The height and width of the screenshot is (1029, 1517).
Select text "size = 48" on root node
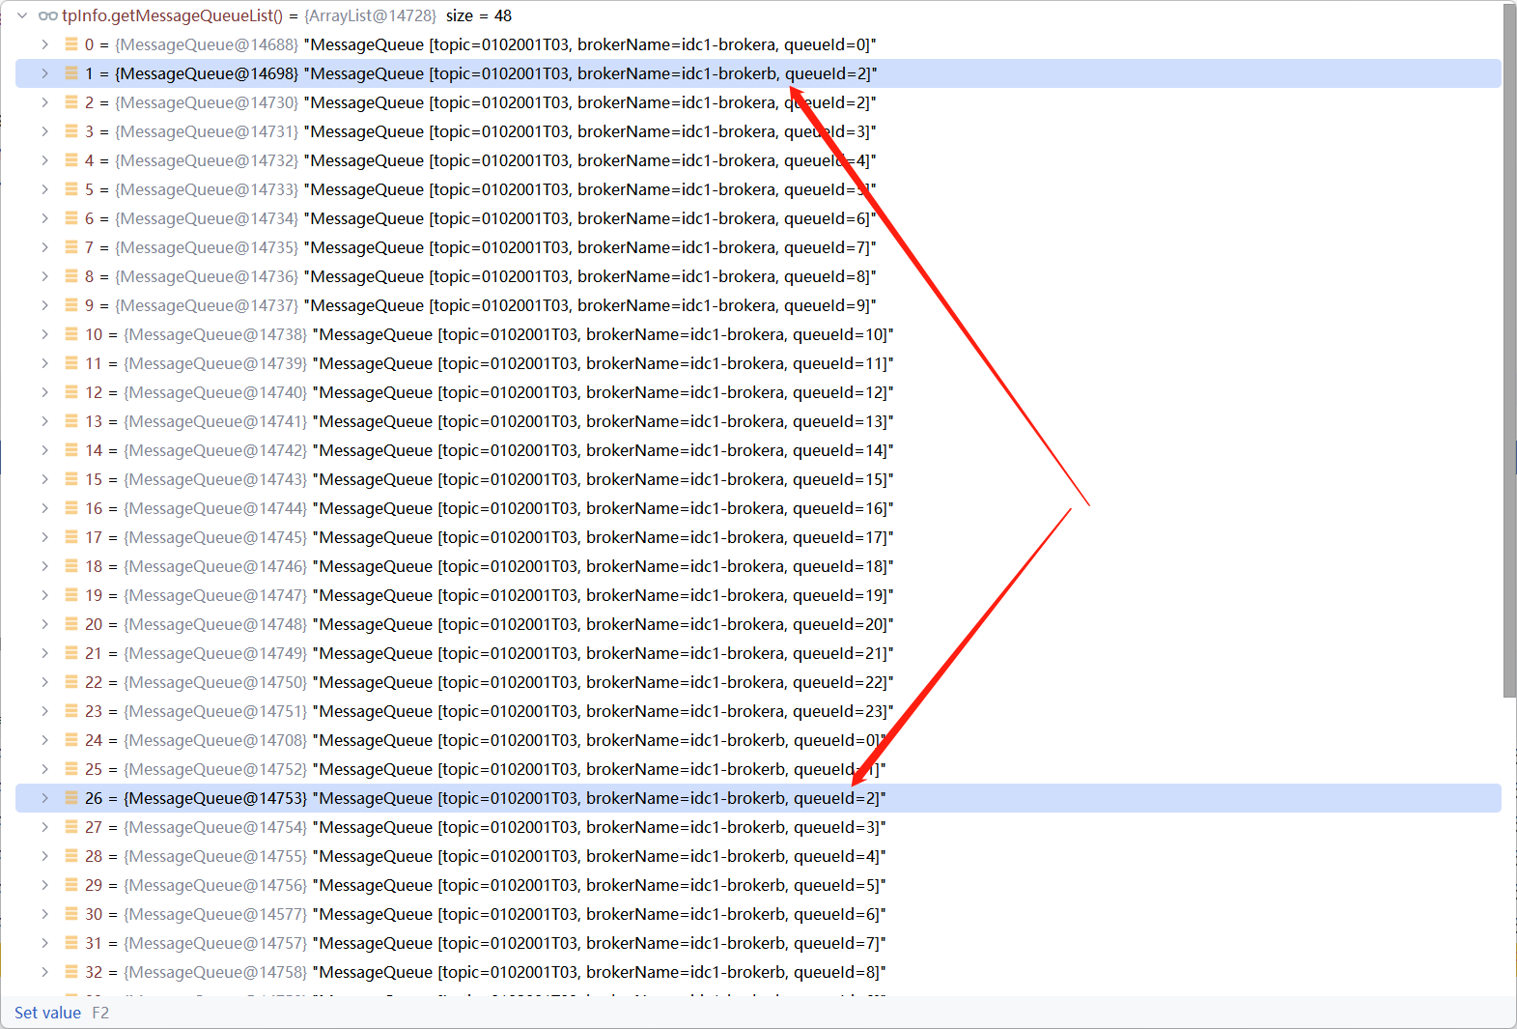(479, 15)
